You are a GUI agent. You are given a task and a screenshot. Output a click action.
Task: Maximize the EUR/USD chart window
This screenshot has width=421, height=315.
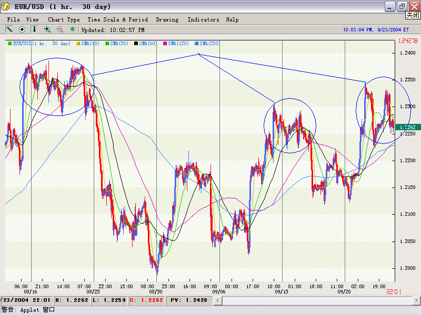(x=402, y=6)
